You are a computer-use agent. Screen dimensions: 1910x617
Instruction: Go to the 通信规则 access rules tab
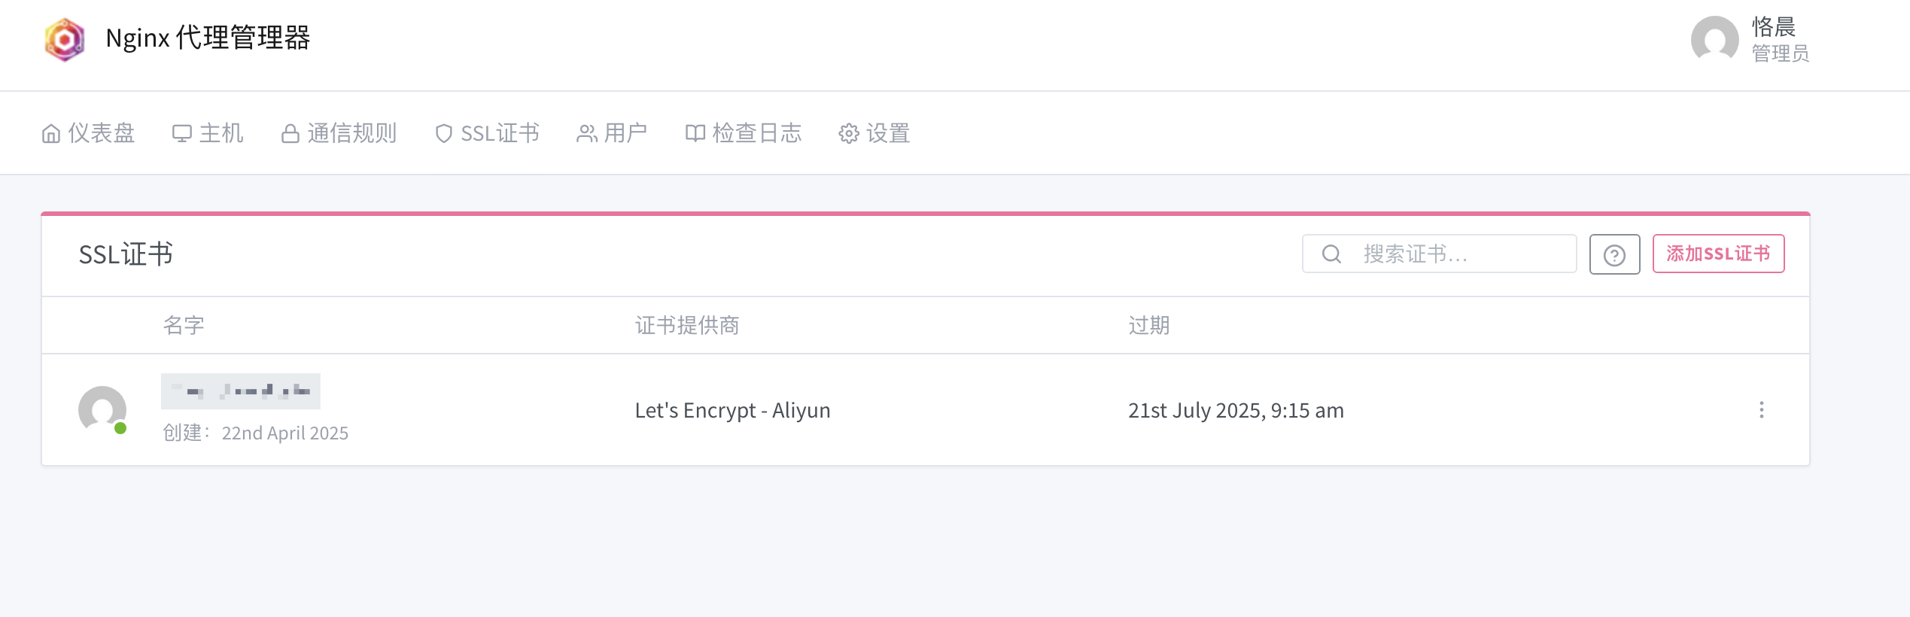(339, 133)
